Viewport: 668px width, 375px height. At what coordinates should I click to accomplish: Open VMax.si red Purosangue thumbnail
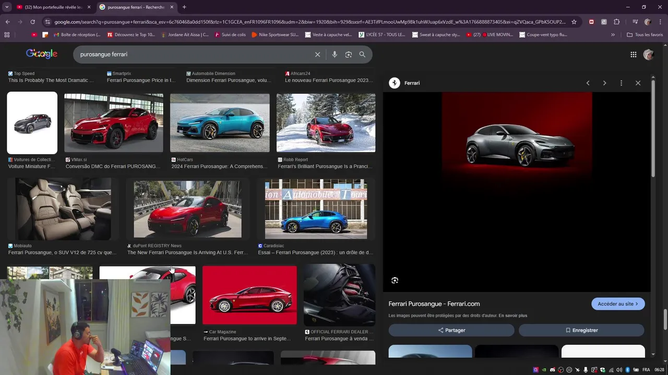point(114,123)
